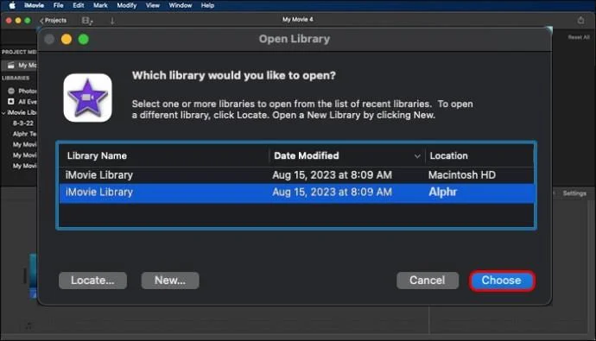Click the media browser layout icon
Screen dimensions: 596x341
[87, 21]
